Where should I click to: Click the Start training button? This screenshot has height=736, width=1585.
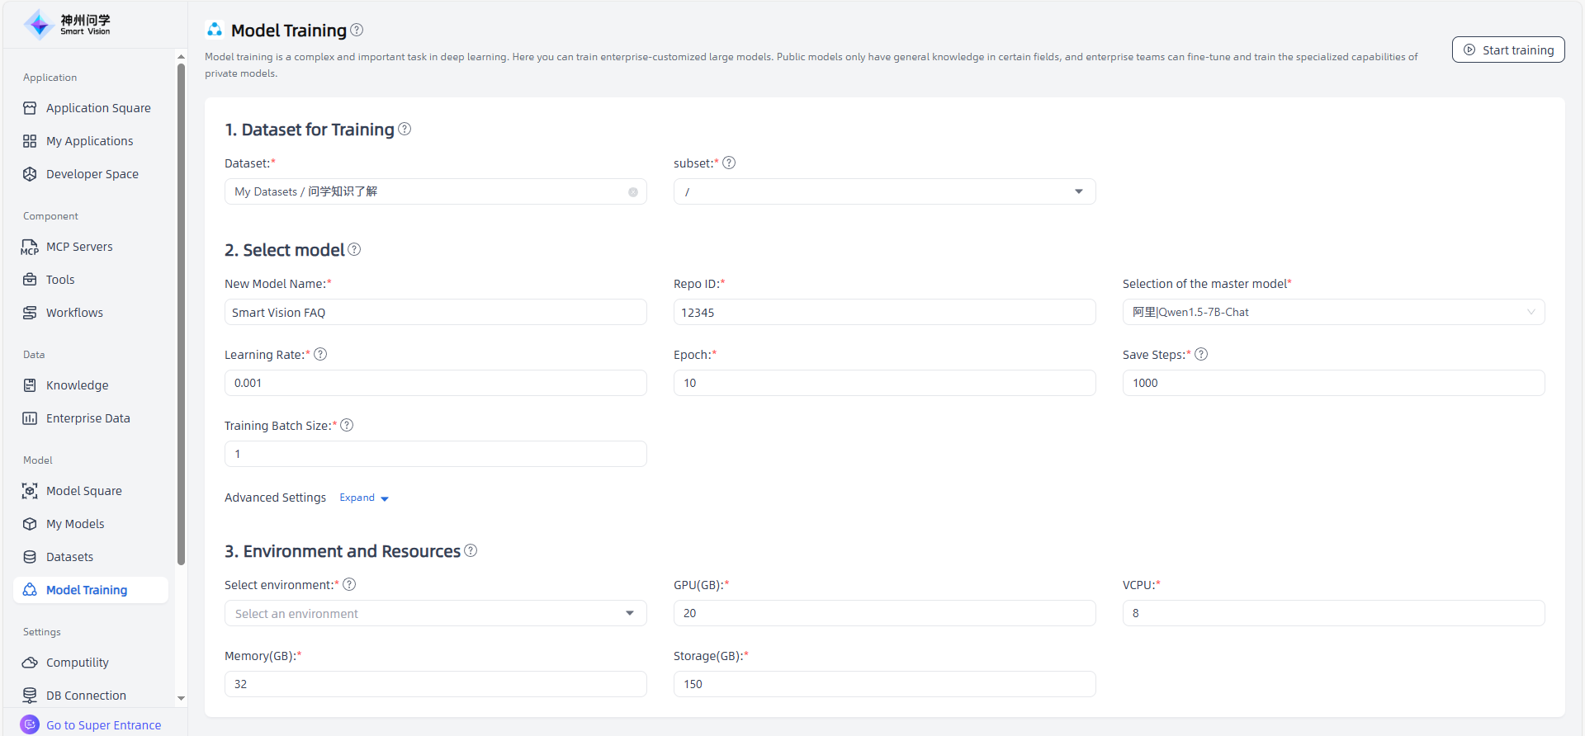coord(1507,50)
